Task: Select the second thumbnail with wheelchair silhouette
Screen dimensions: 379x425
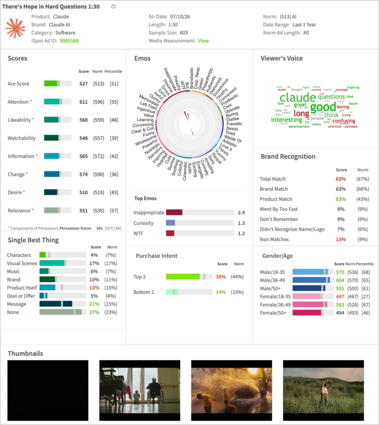Action: (x=139, y=390)
